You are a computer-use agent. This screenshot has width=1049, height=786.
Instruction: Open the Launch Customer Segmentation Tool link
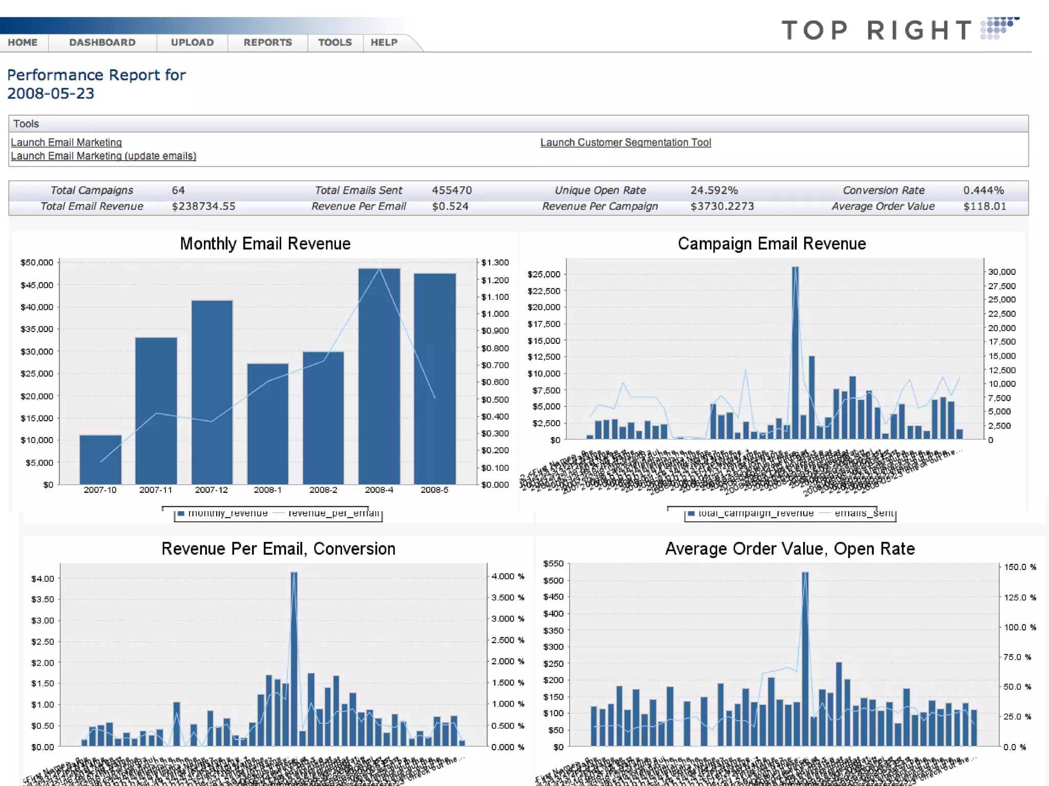click(625, 142)
